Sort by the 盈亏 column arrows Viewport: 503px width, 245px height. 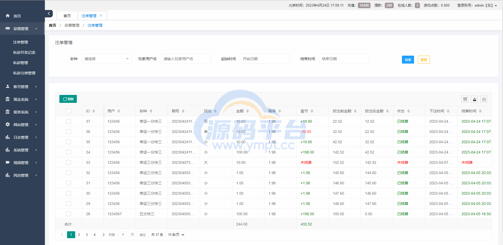[312, 111]
